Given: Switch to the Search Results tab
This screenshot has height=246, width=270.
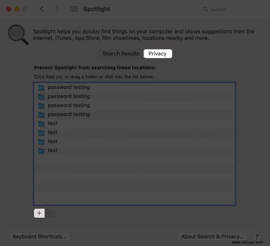Looking at the screenshot, I should pos(121,54).
